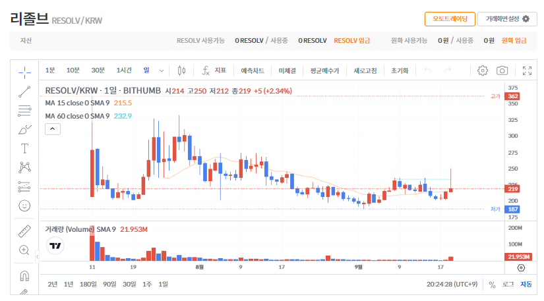Click the 거래량 (Volume) indicator legend
The height and width of the screenshot is (301, 544).
pyautogui.click(x=80, y=229)
